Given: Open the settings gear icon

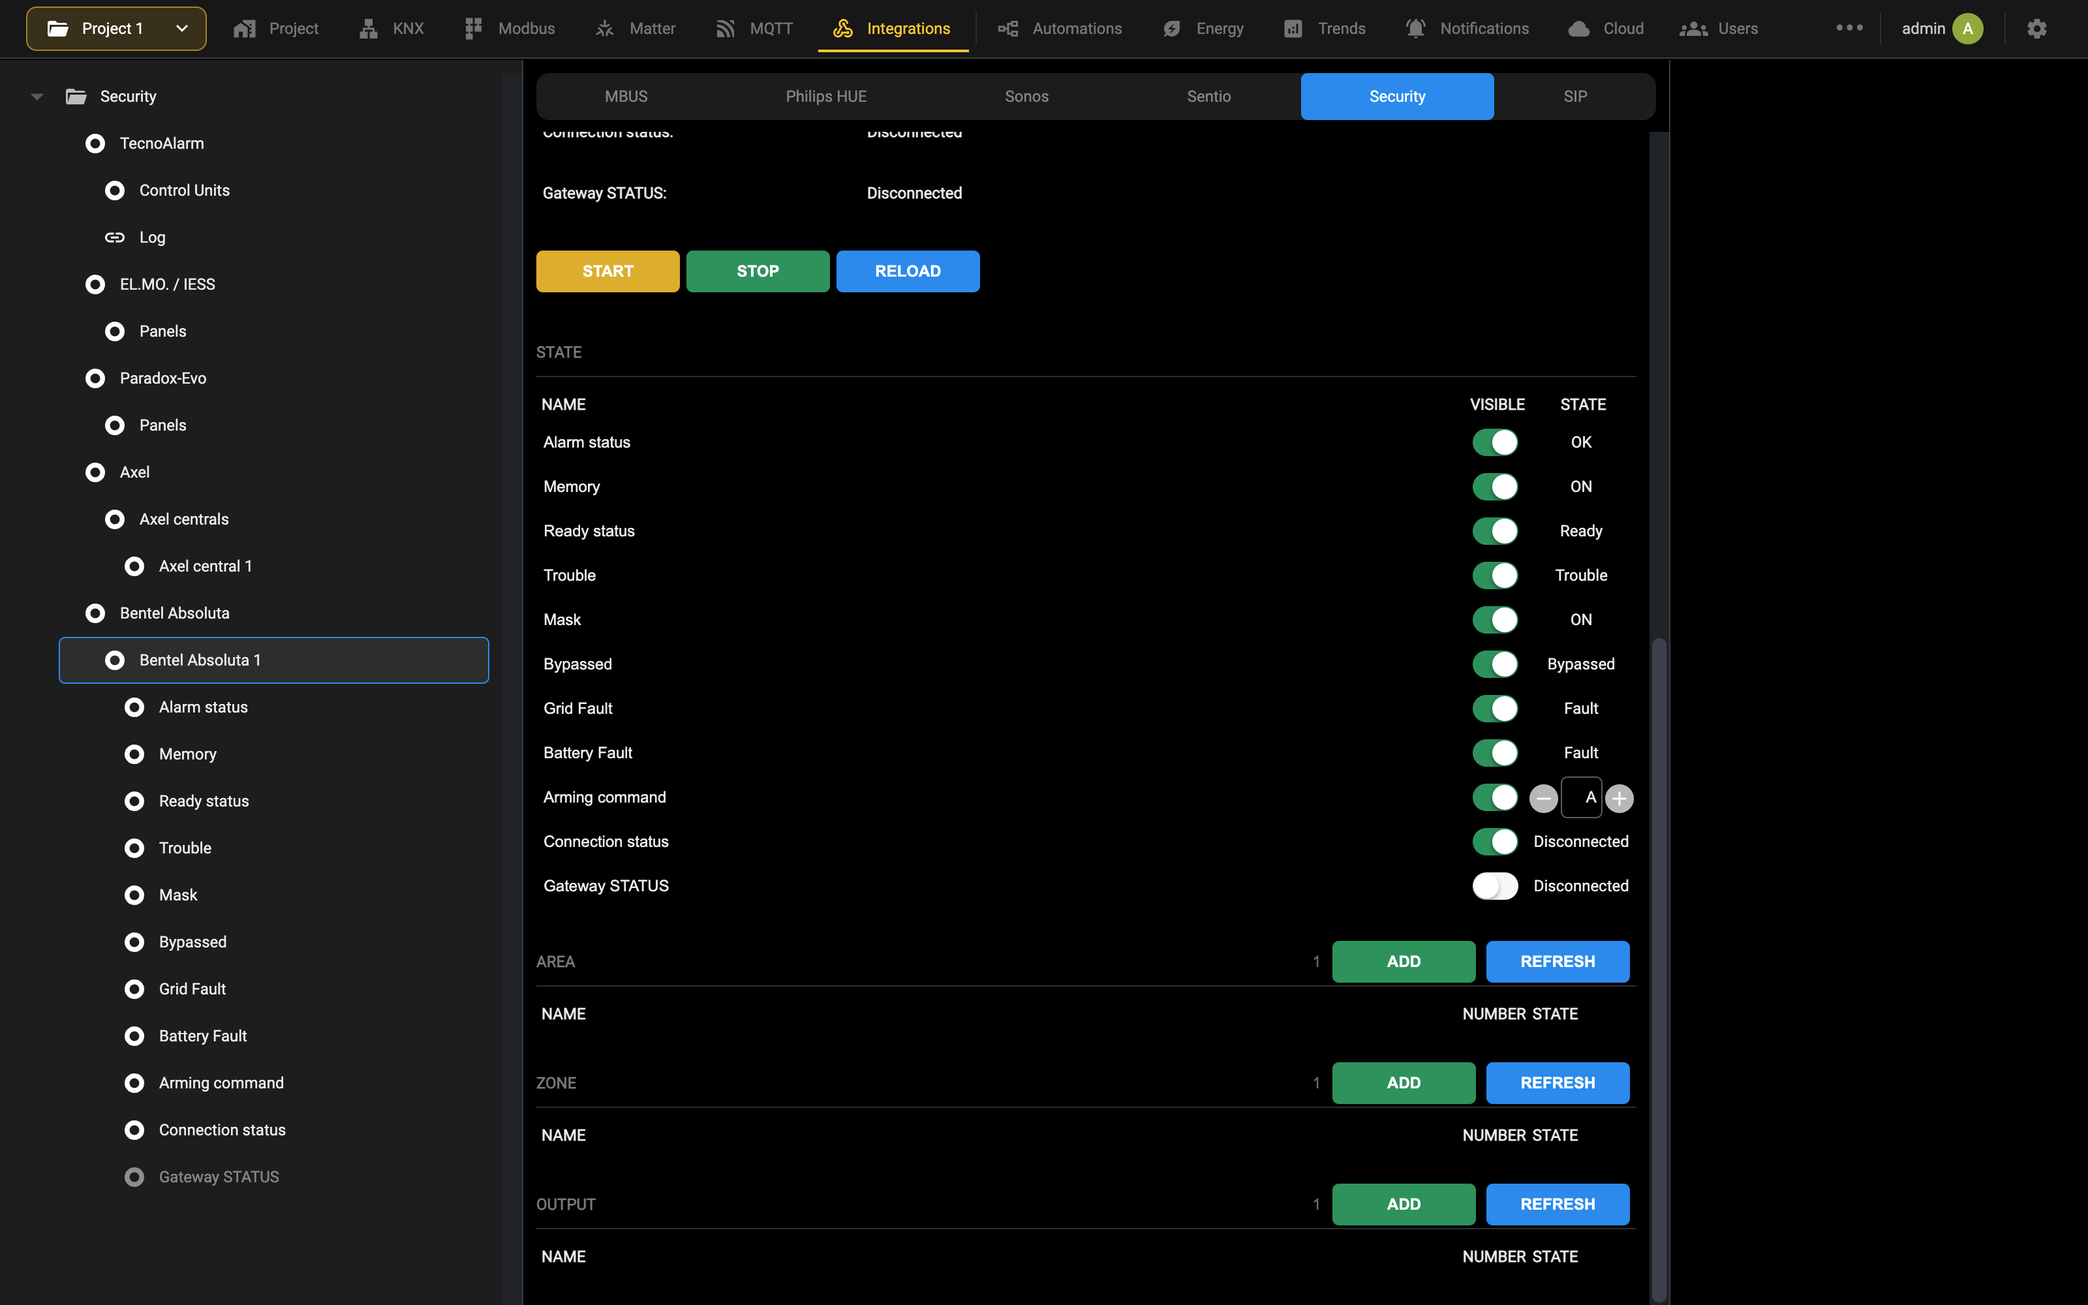Looking at the screenshot, I should pos(2036,29).
